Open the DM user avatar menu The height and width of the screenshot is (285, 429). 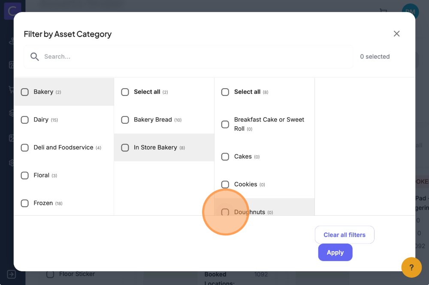pyautogui.click(x=410, y=11)
